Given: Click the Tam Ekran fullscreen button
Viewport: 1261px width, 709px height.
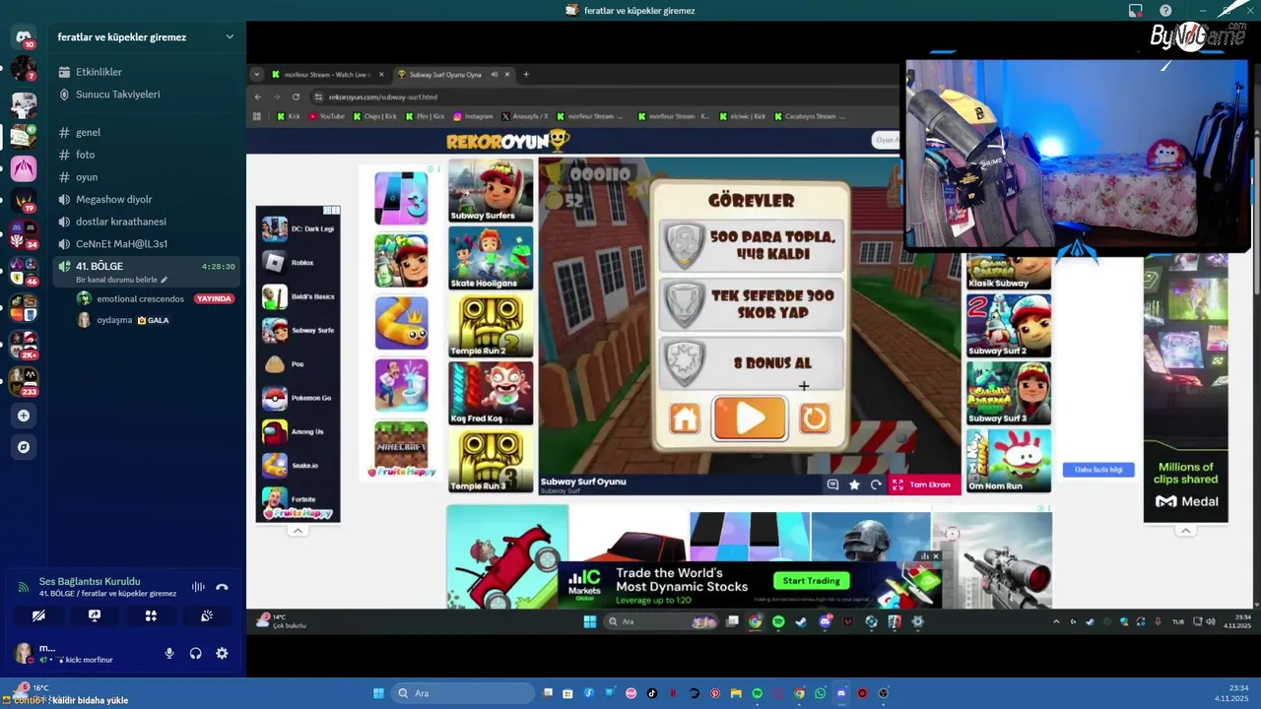Looking at the screenshot, I should point(922,484).
